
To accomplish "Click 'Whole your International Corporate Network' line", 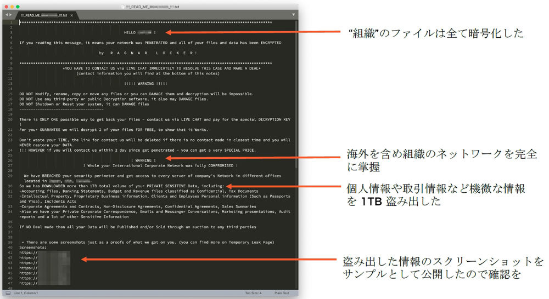I will [x=160, y=165].
